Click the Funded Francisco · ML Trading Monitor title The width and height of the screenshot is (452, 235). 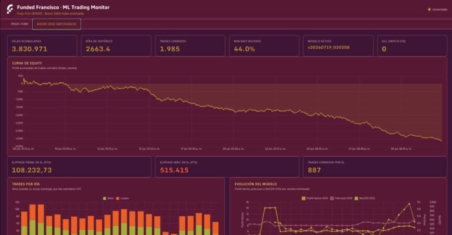coord(63,8)
